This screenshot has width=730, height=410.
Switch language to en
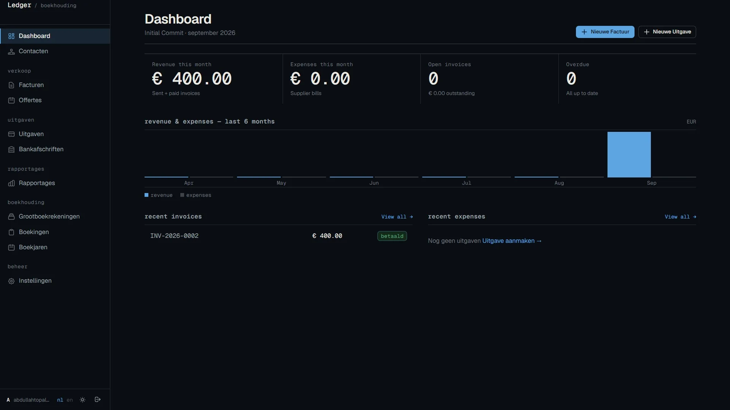pos(70,400)
